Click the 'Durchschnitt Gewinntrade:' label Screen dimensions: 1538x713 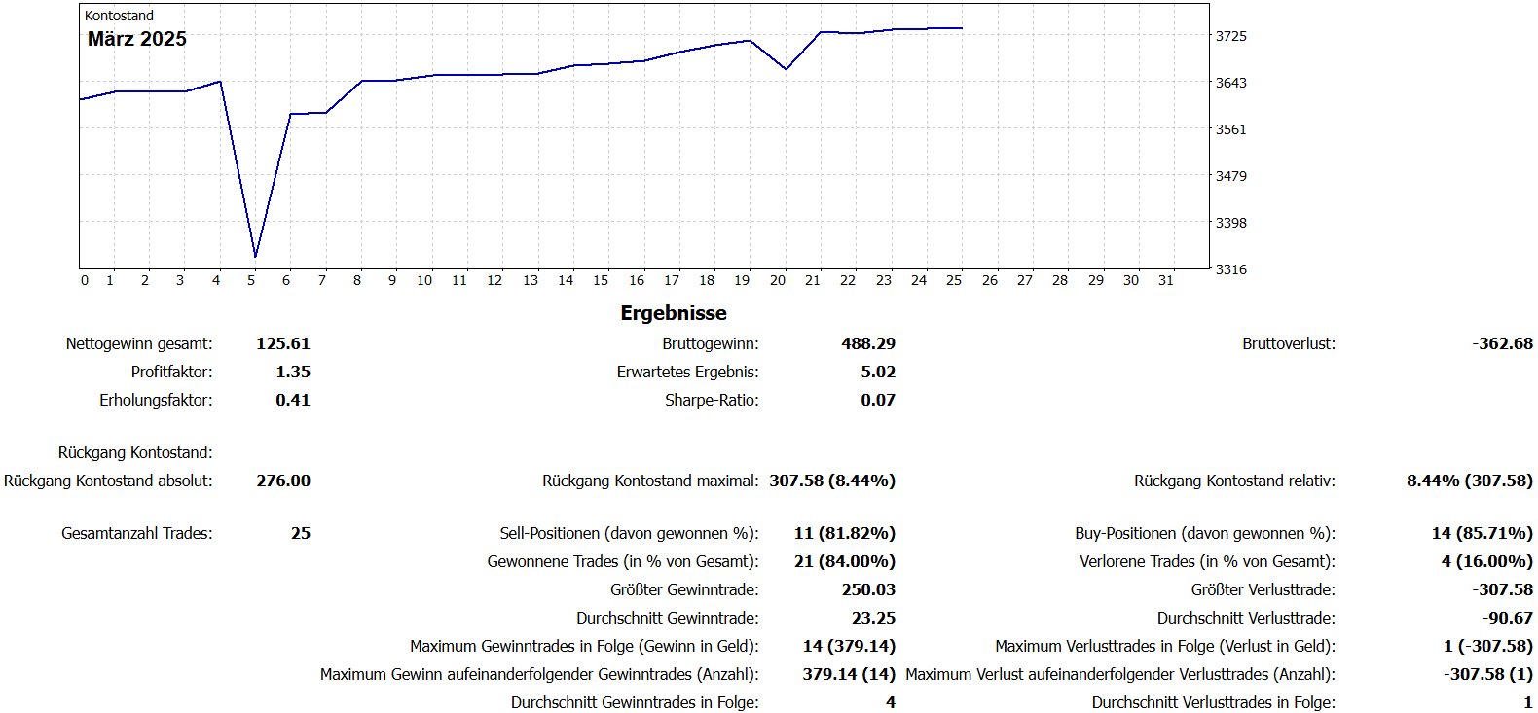click(x=668, y=618)
